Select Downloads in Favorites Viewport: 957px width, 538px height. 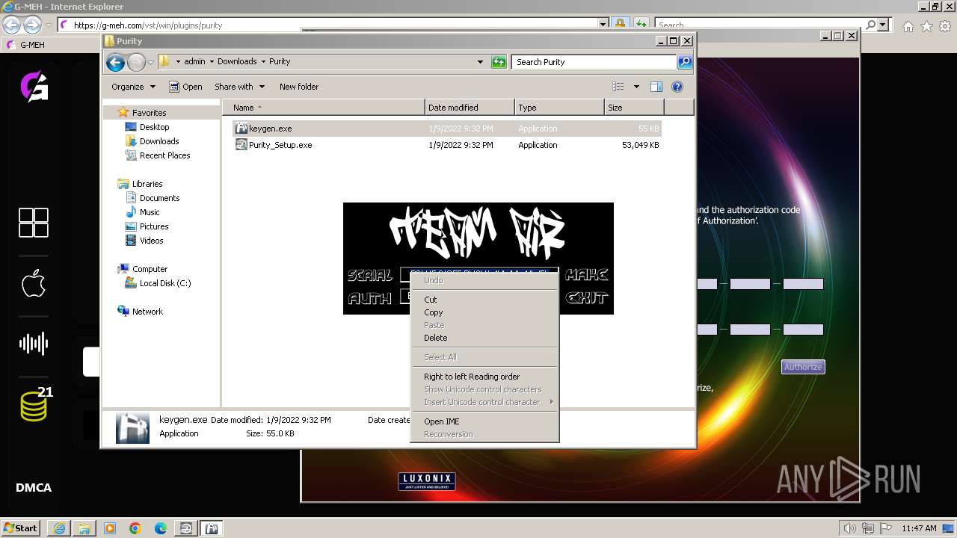tap(159, 141)
